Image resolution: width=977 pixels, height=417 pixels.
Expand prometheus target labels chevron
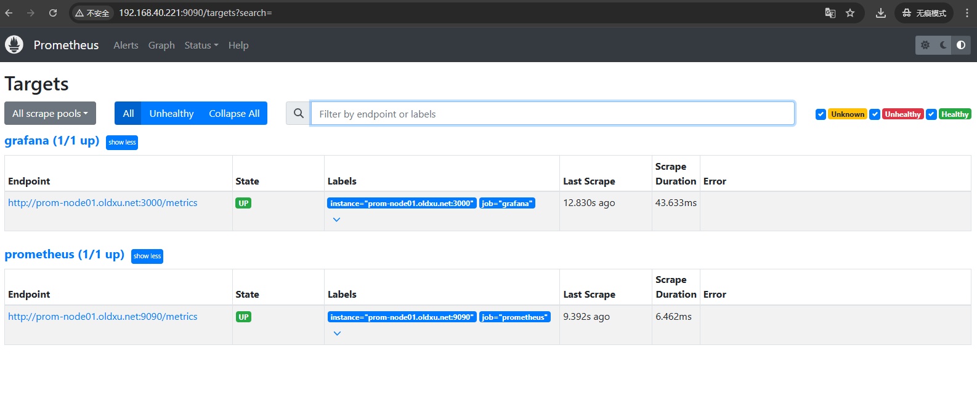pyautogui.click(x=337, y=333)
